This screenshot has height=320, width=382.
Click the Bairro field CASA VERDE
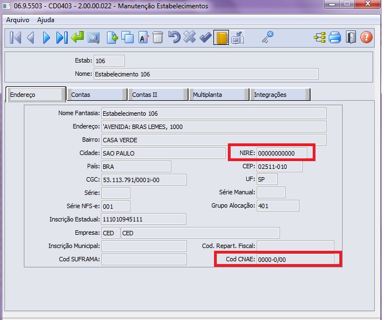213,140
